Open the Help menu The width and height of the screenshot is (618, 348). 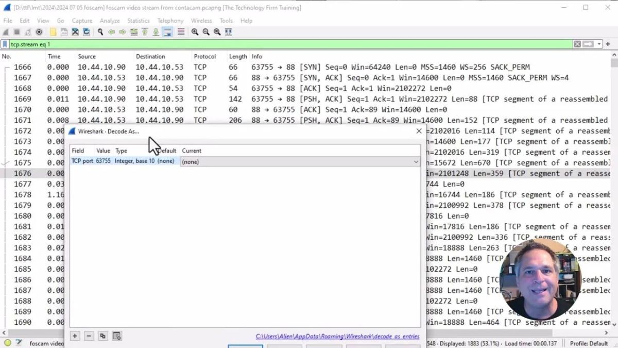click(x=246, y=21)
